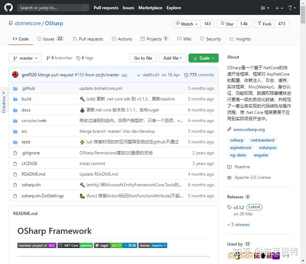Click the green commit checkmark icon
306x264 pixels.
pos(138,75)
